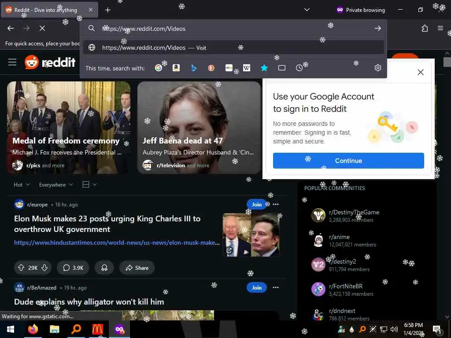Image resolution: width=451 pixels, height=338 pixels.
Task: Open Windows Start menu
Action: [x=11, y=329]
